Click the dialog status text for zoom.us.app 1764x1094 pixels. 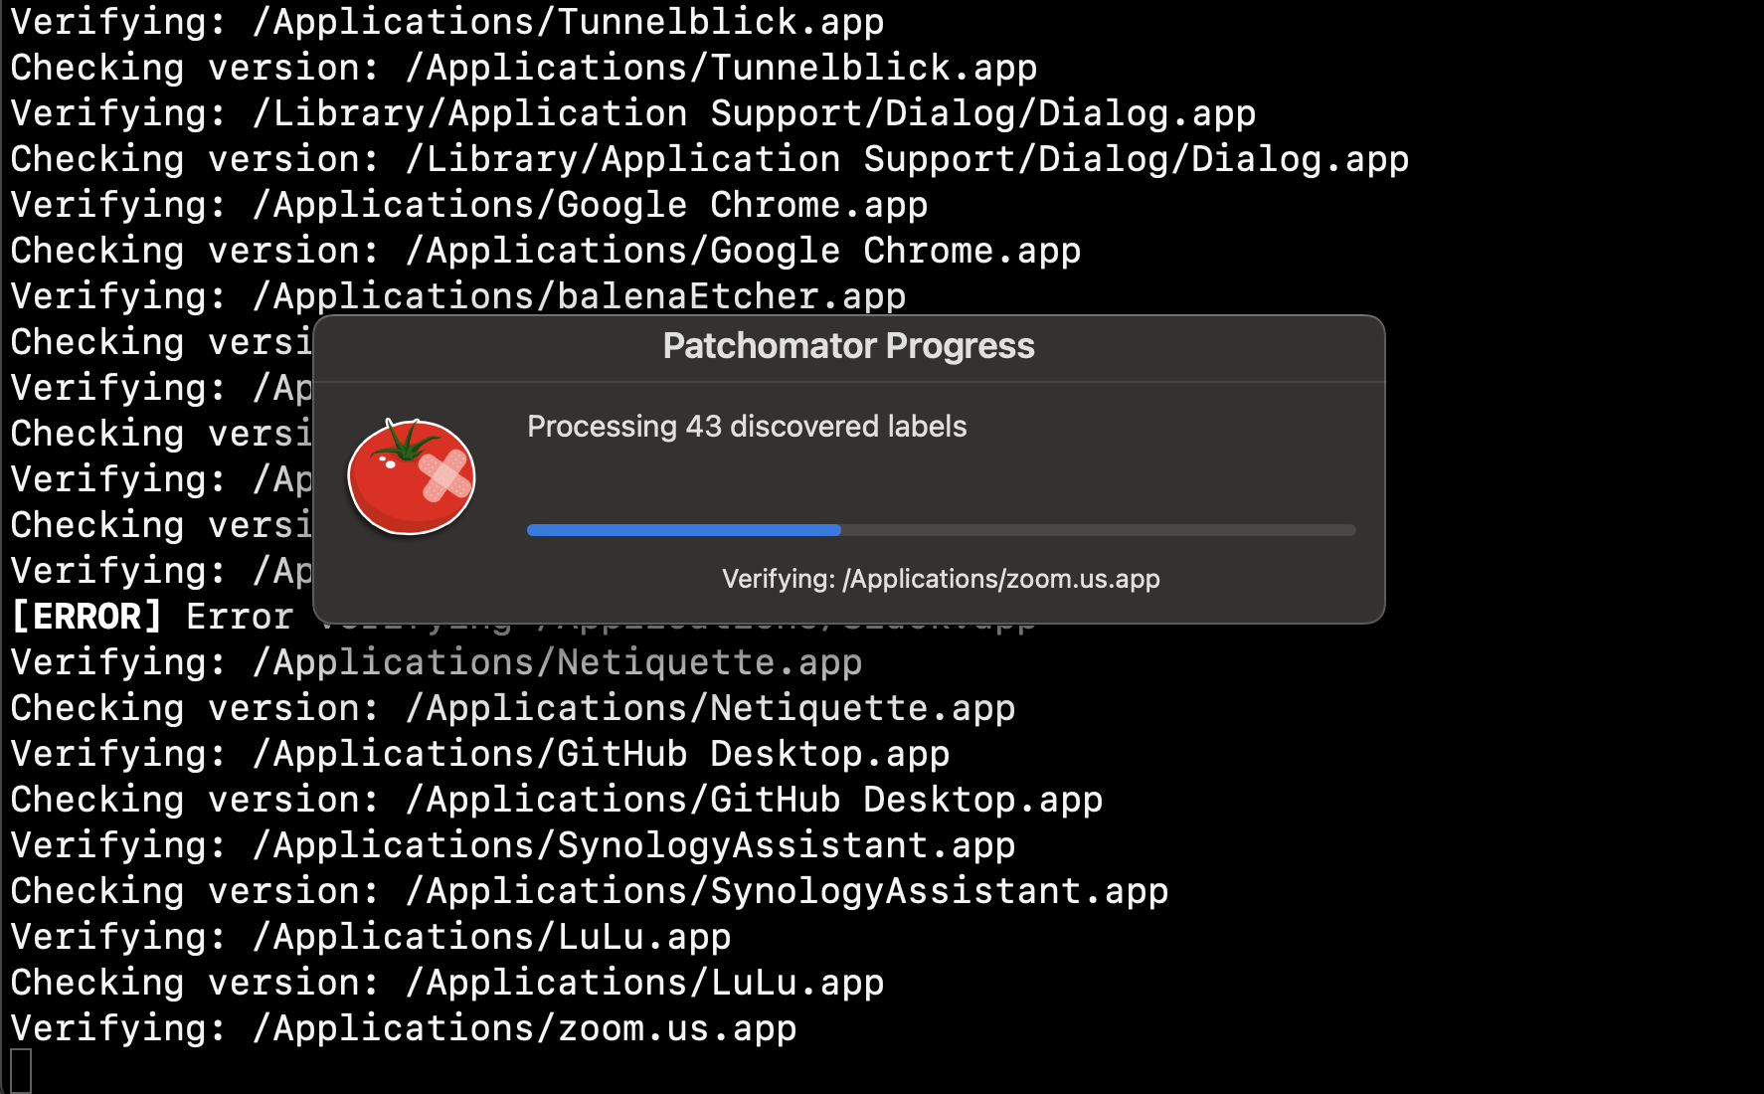coord(941,579)
